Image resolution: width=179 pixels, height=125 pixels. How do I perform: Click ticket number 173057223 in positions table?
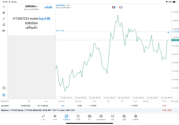(25, 106)
